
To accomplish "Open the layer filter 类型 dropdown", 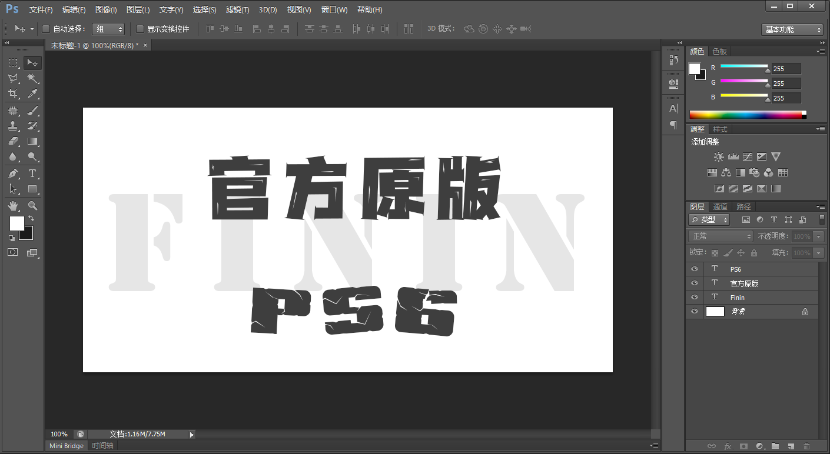I will pos(709,219).
